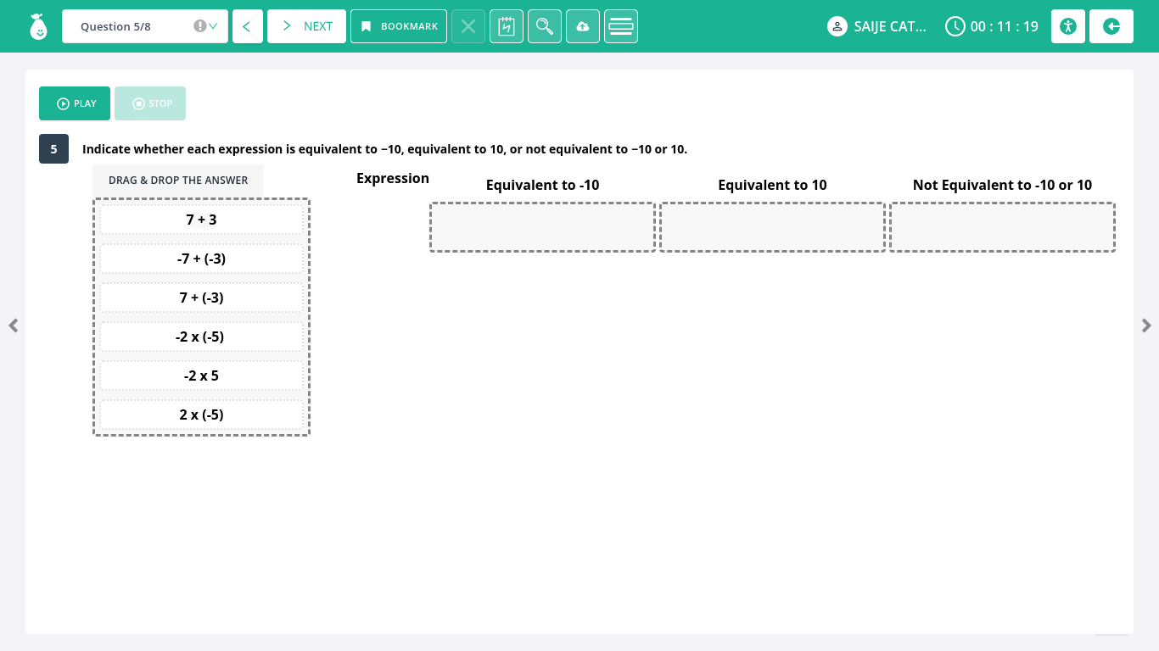Toggle the line reader tool

(621, 26)
